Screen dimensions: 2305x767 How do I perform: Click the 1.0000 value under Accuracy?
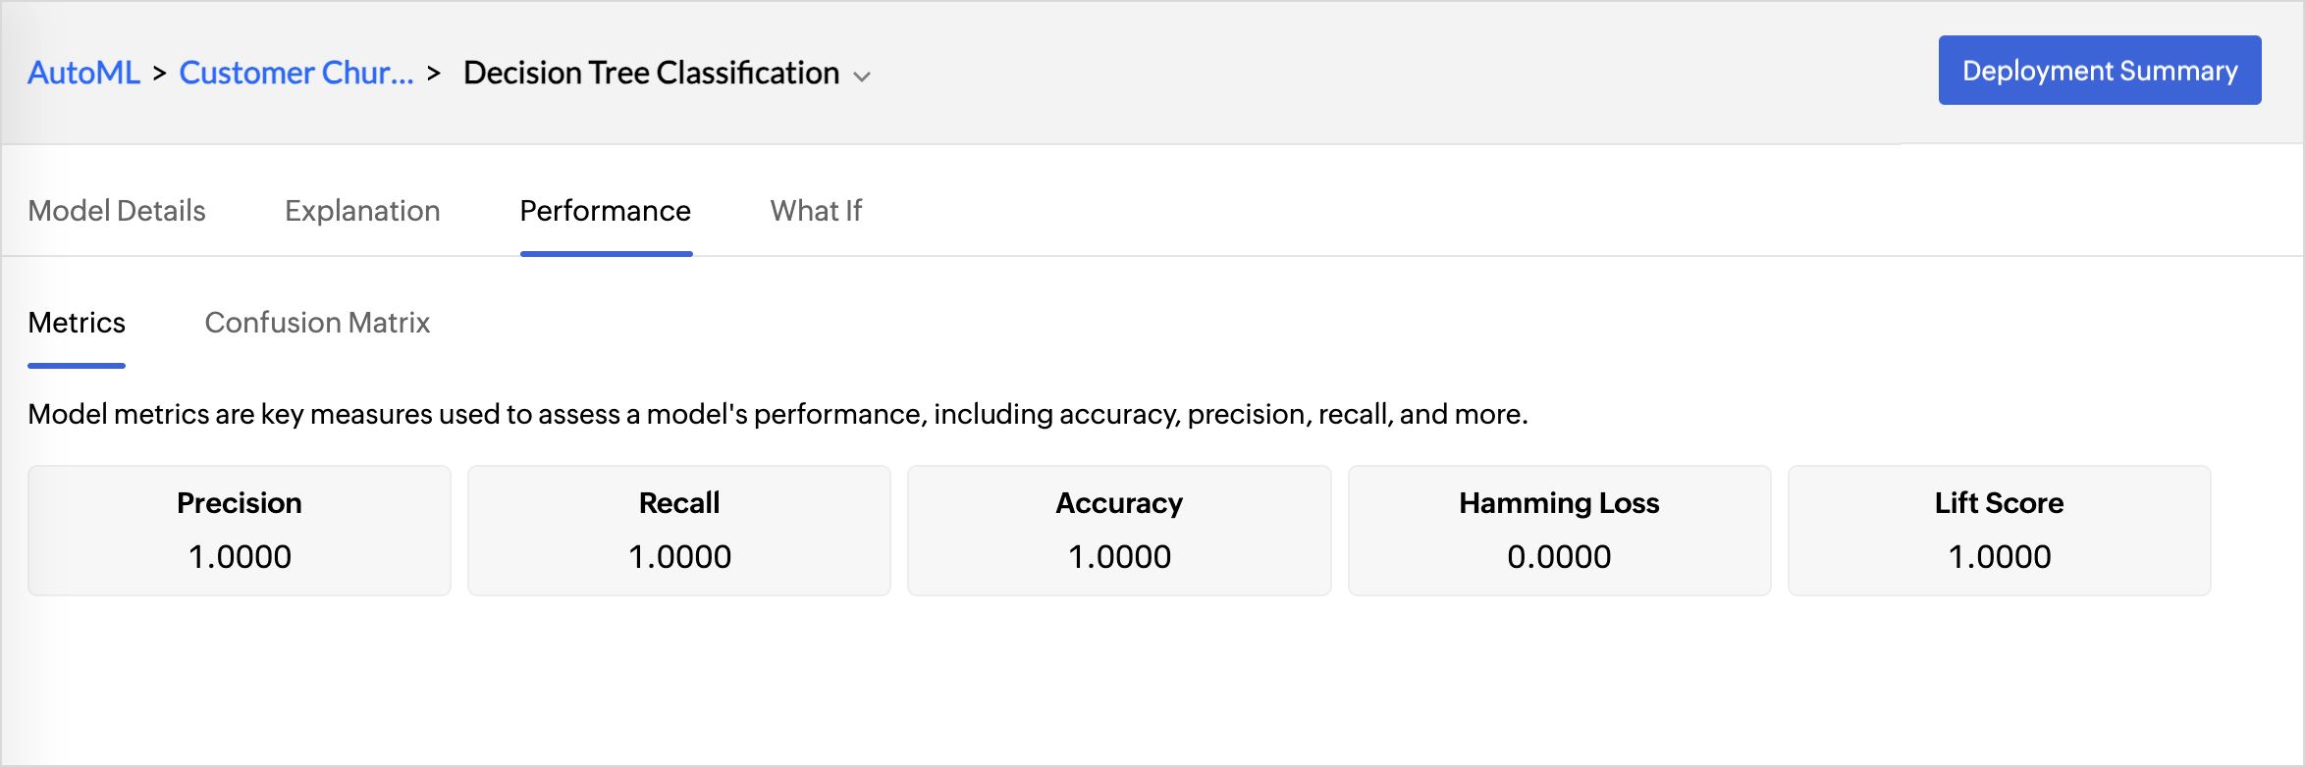coord(1119,557)
